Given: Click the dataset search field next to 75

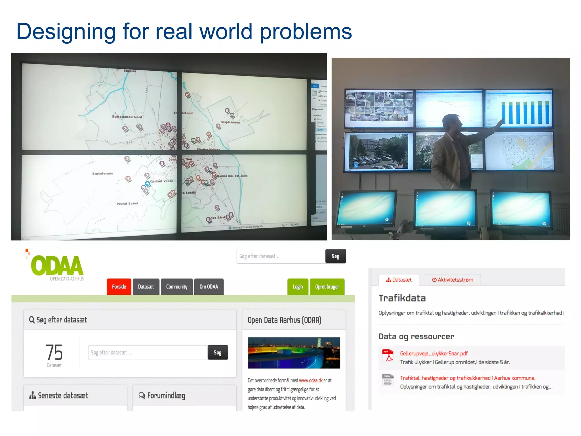Looking at the screenshot, I should (148, 353).
